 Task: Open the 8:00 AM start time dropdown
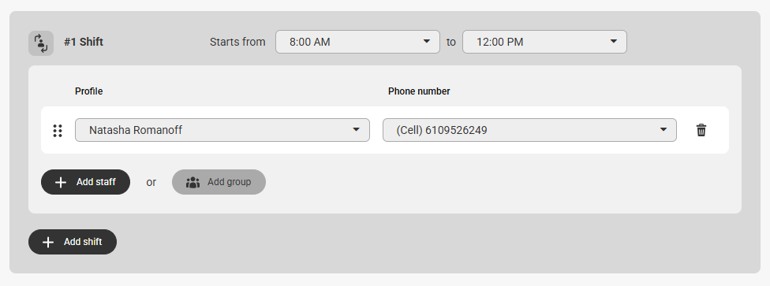pyautogui.click(x=357, y=42)
